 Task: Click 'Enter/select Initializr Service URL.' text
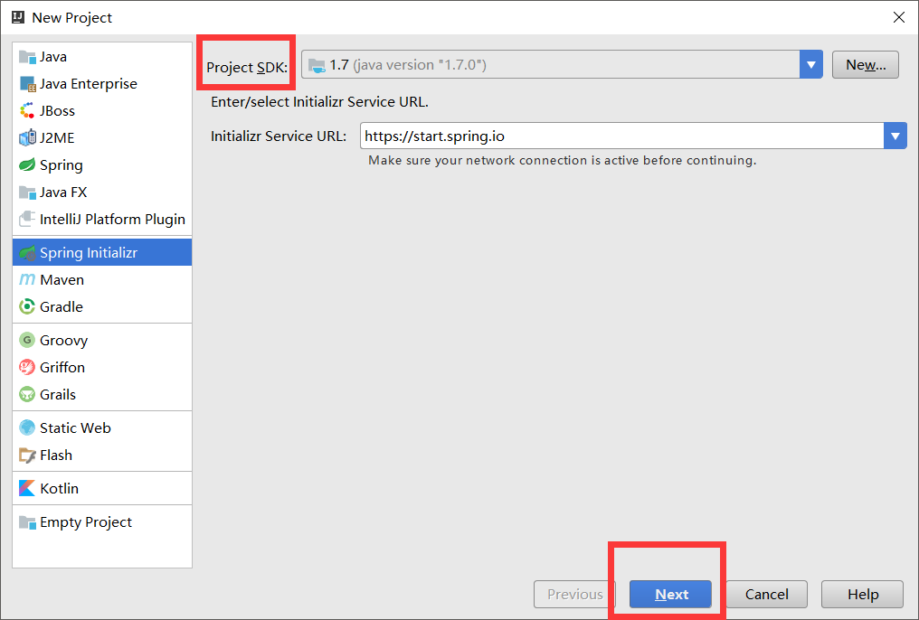(319, 102)
